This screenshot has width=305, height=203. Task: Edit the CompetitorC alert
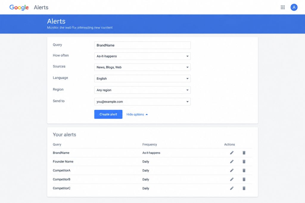click(232, 188)
